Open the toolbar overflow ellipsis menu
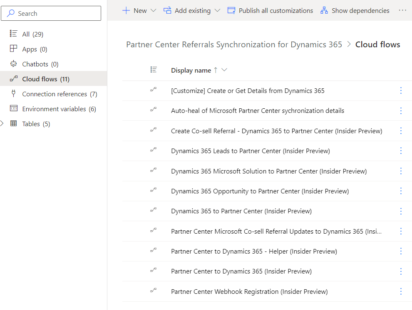The width and height of the screenshot is (412, 310). click(x=402, y=11)
